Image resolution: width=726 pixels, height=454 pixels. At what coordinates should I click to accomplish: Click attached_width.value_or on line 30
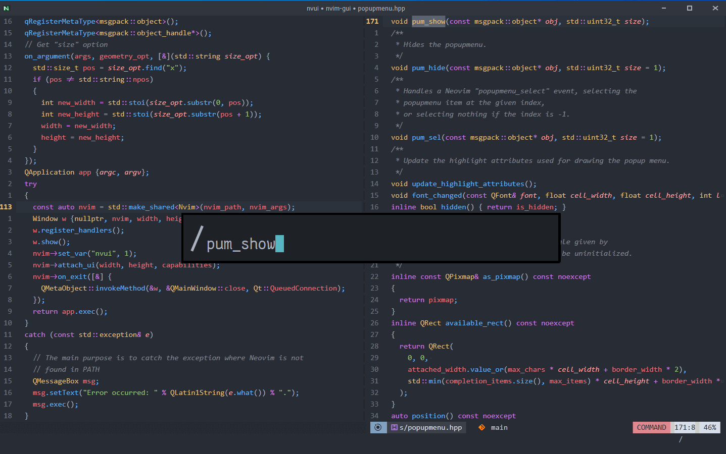tap(455, 369)
